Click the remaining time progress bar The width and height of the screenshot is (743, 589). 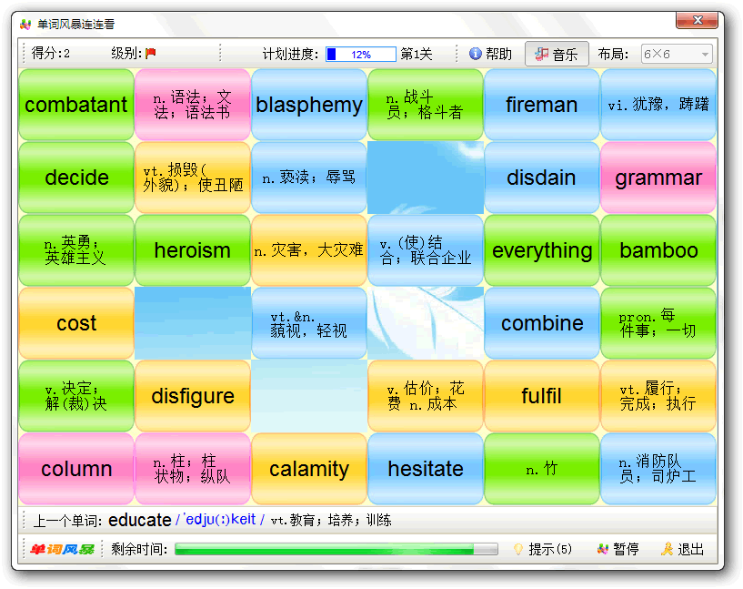pos(336,549)
